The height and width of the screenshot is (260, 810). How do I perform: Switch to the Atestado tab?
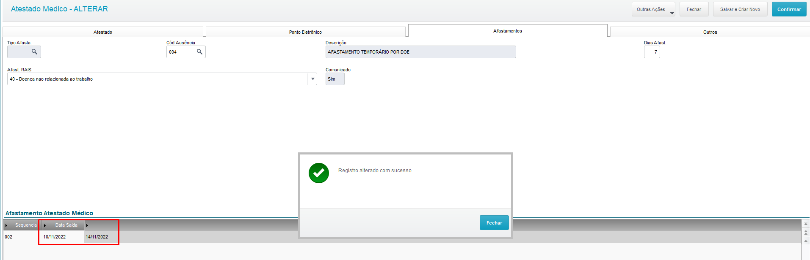pyautogui.click(x=103, y=32)
